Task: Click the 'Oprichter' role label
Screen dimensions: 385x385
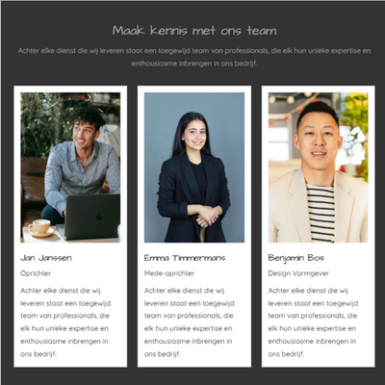Action: tap(36, 273)
